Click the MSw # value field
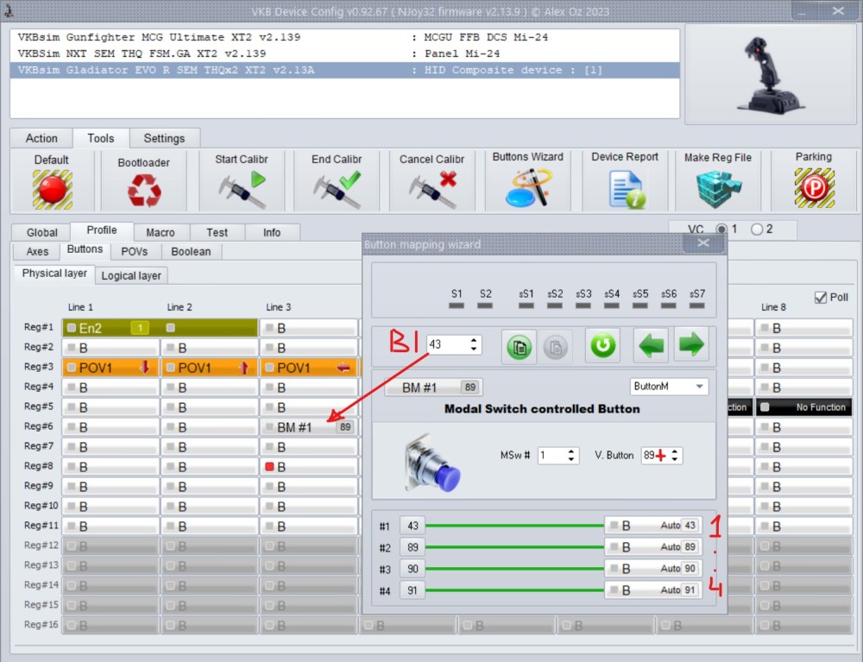 pos(551,455)
